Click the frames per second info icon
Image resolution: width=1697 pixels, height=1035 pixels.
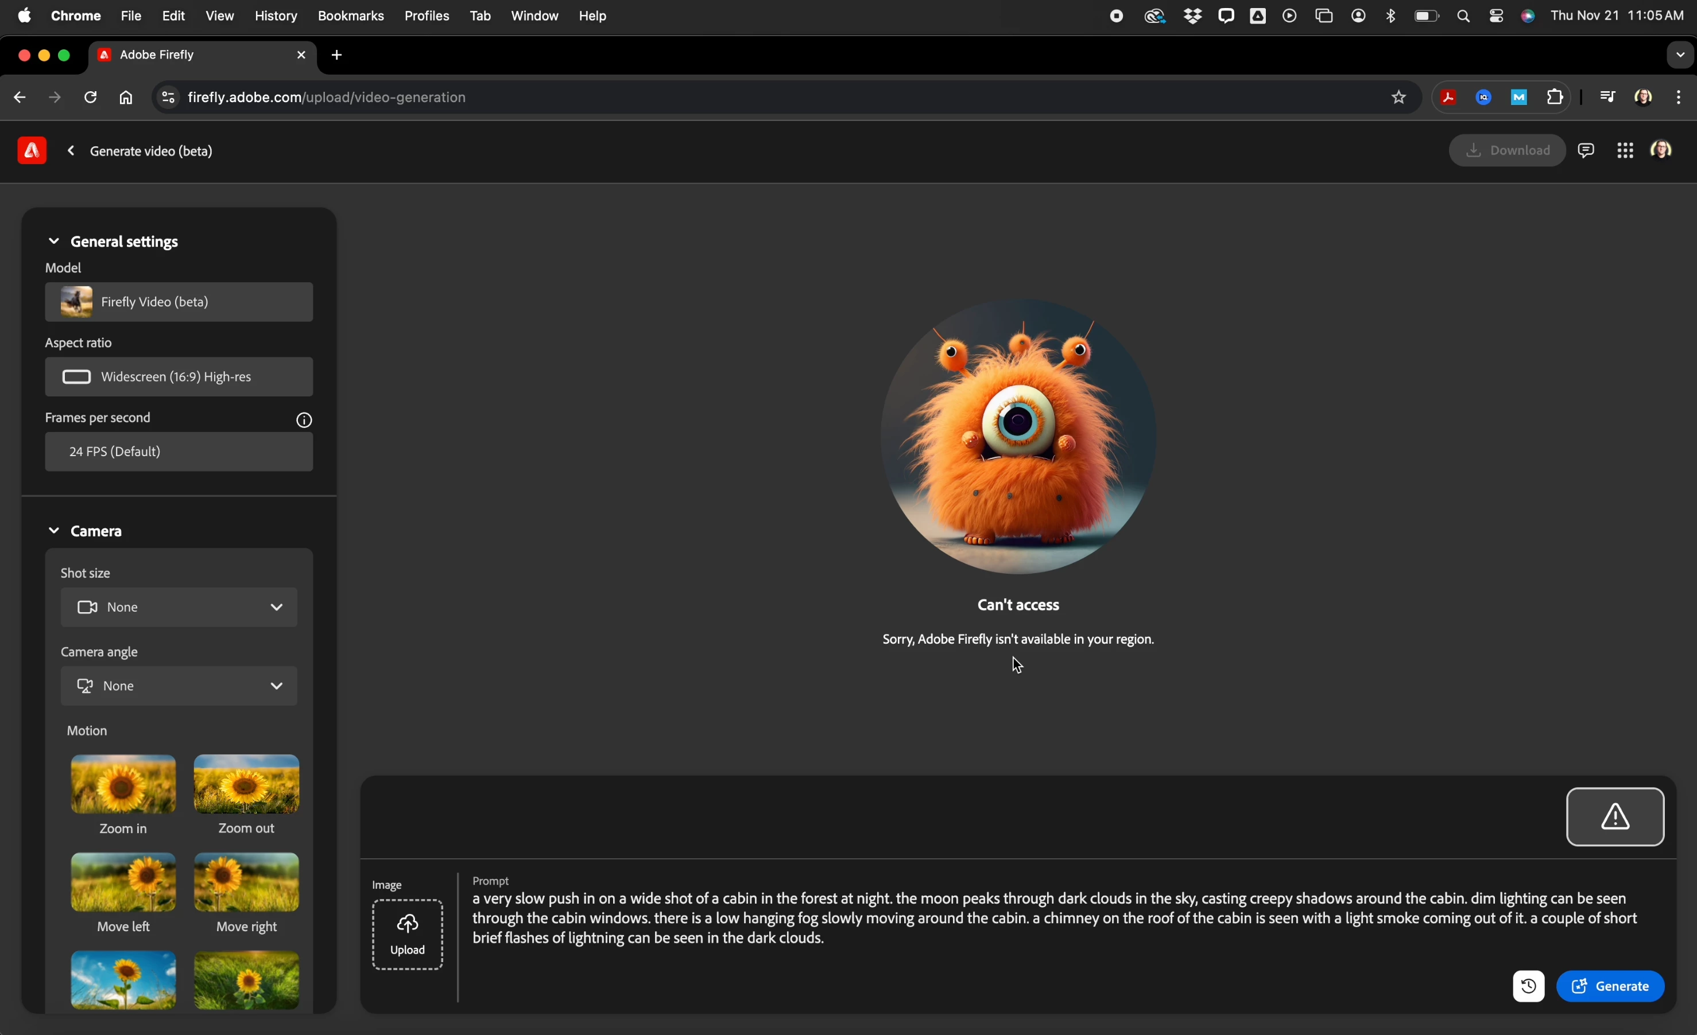click(x=304, y=421)
